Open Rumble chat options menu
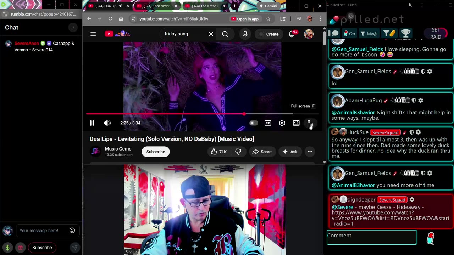 73,27
